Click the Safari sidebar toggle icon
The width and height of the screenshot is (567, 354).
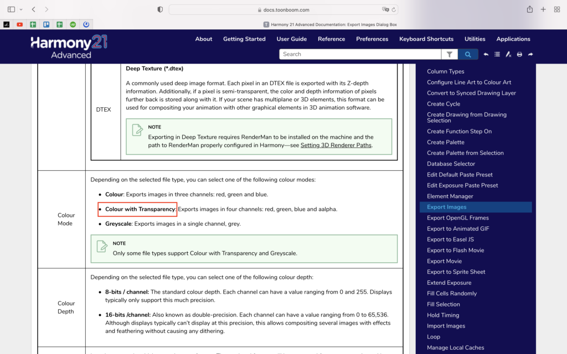click(11, 9)
